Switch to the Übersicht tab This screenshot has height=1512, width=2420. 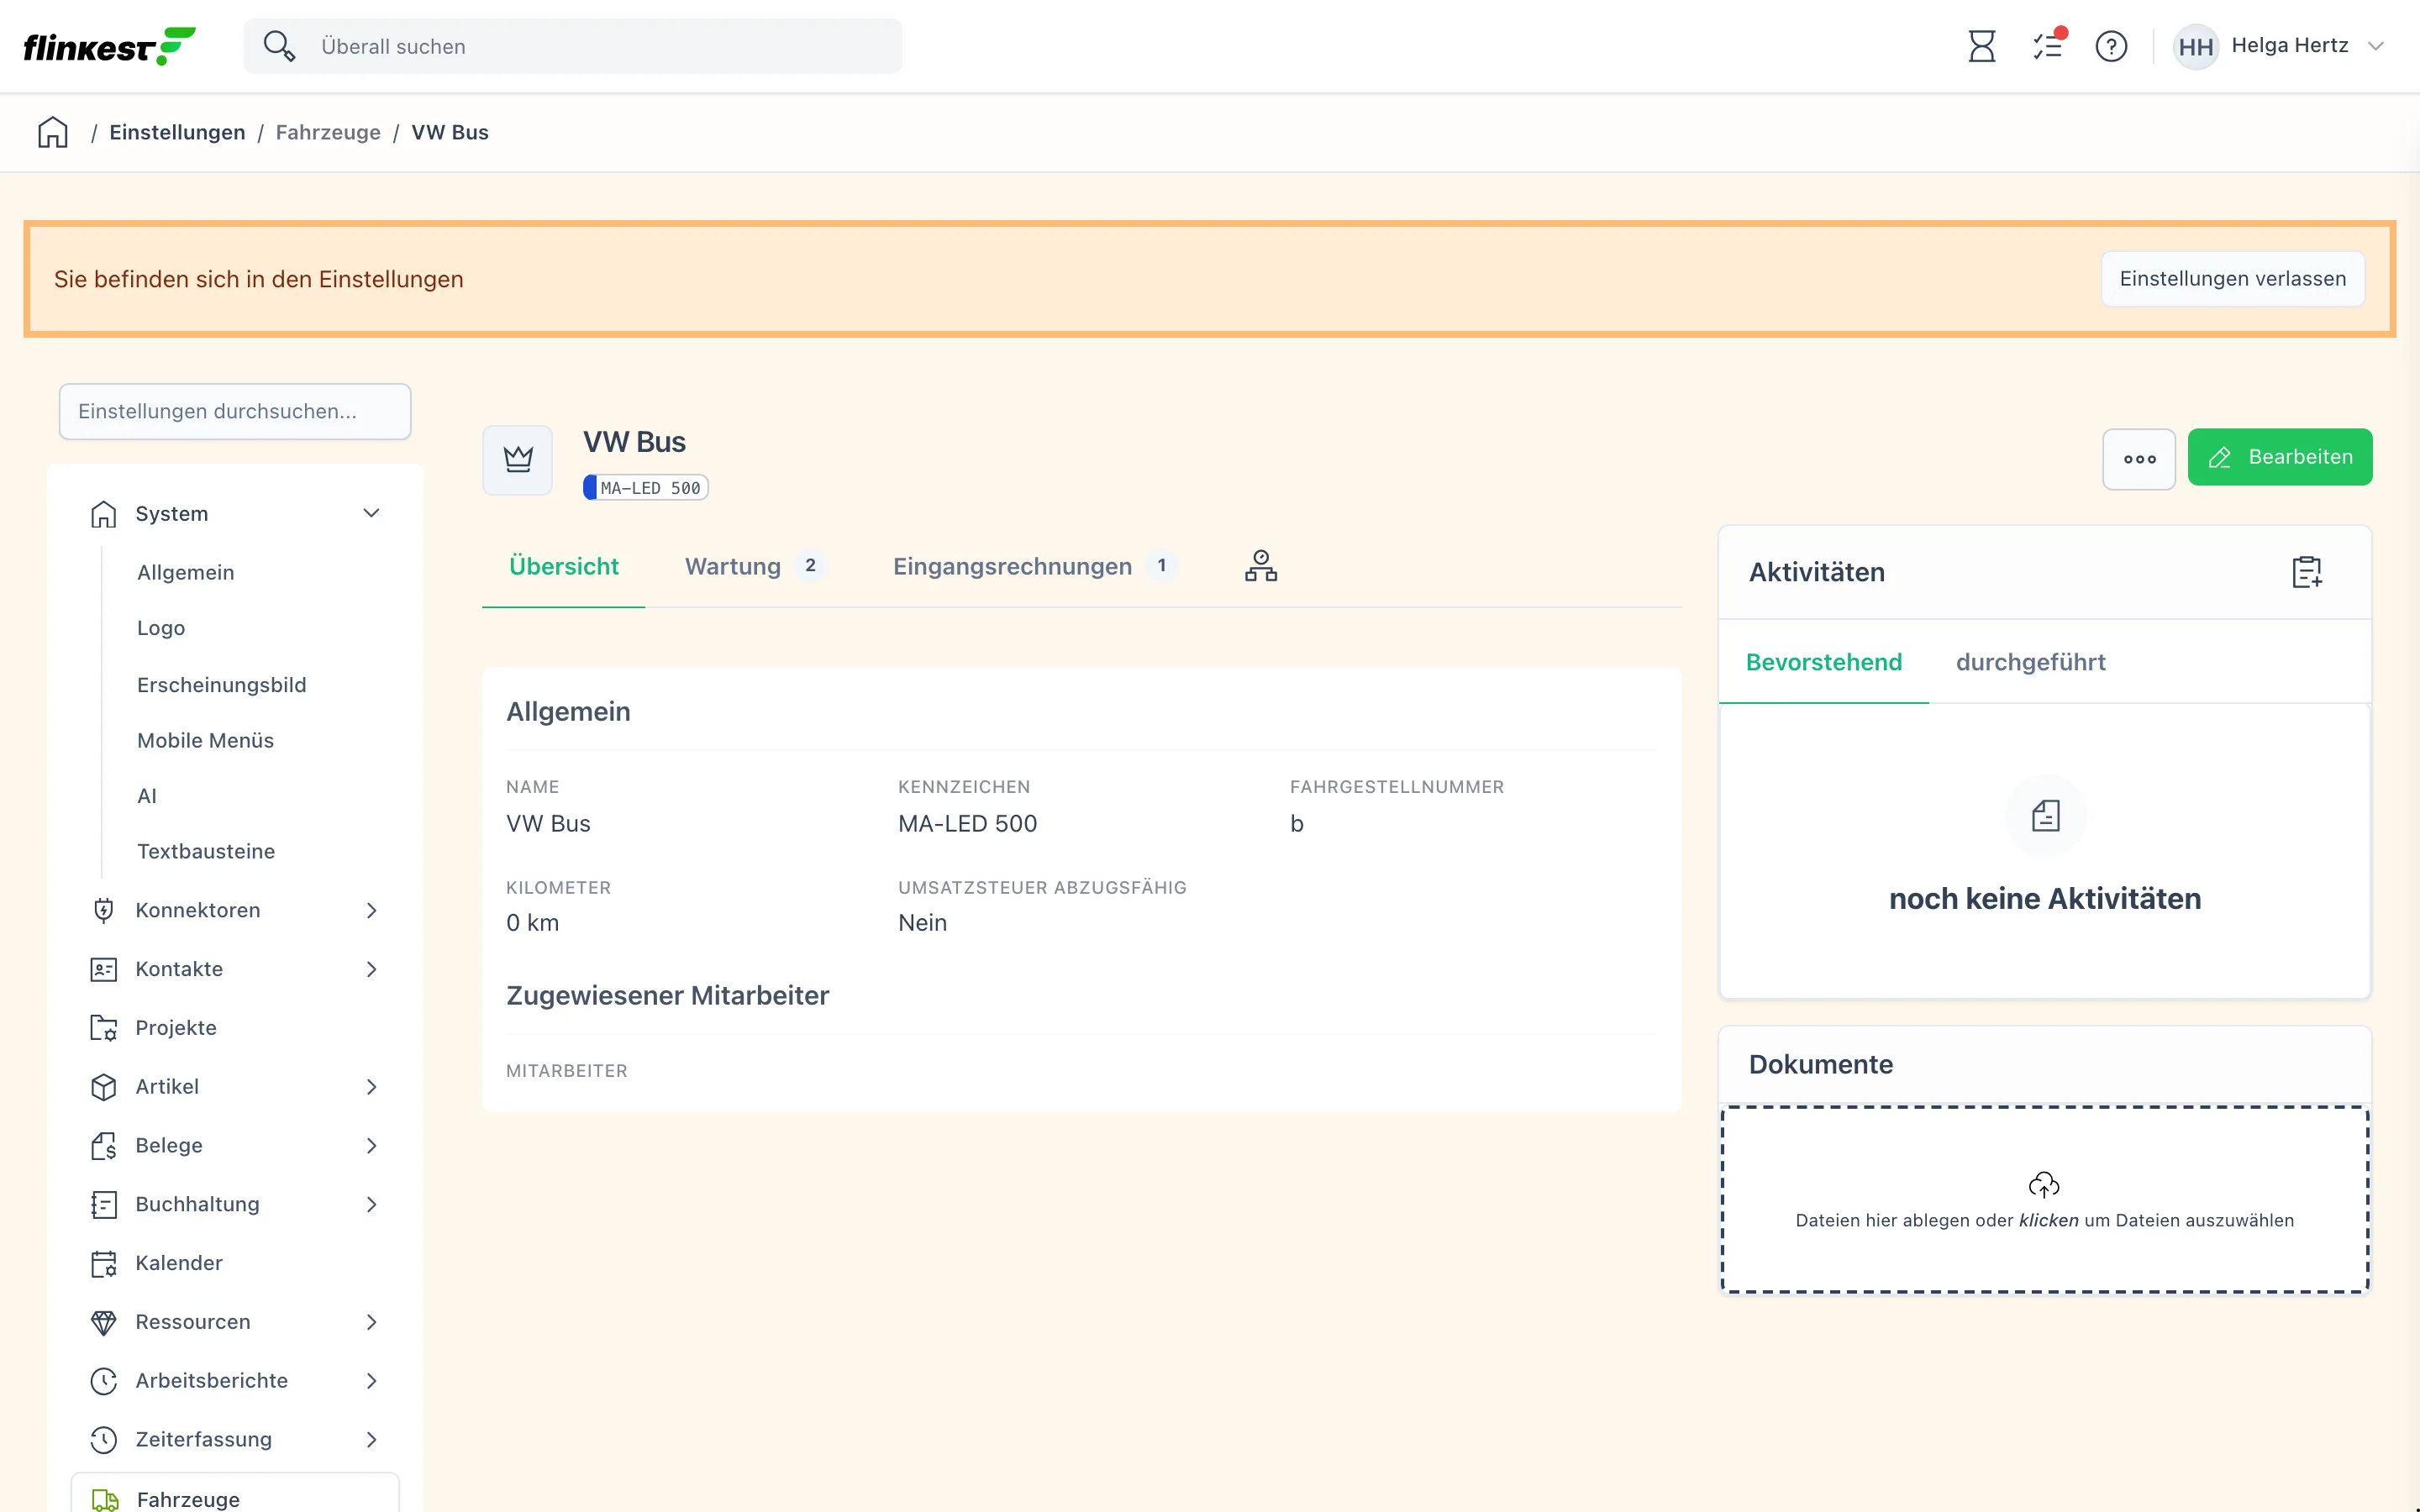[564, 566]
